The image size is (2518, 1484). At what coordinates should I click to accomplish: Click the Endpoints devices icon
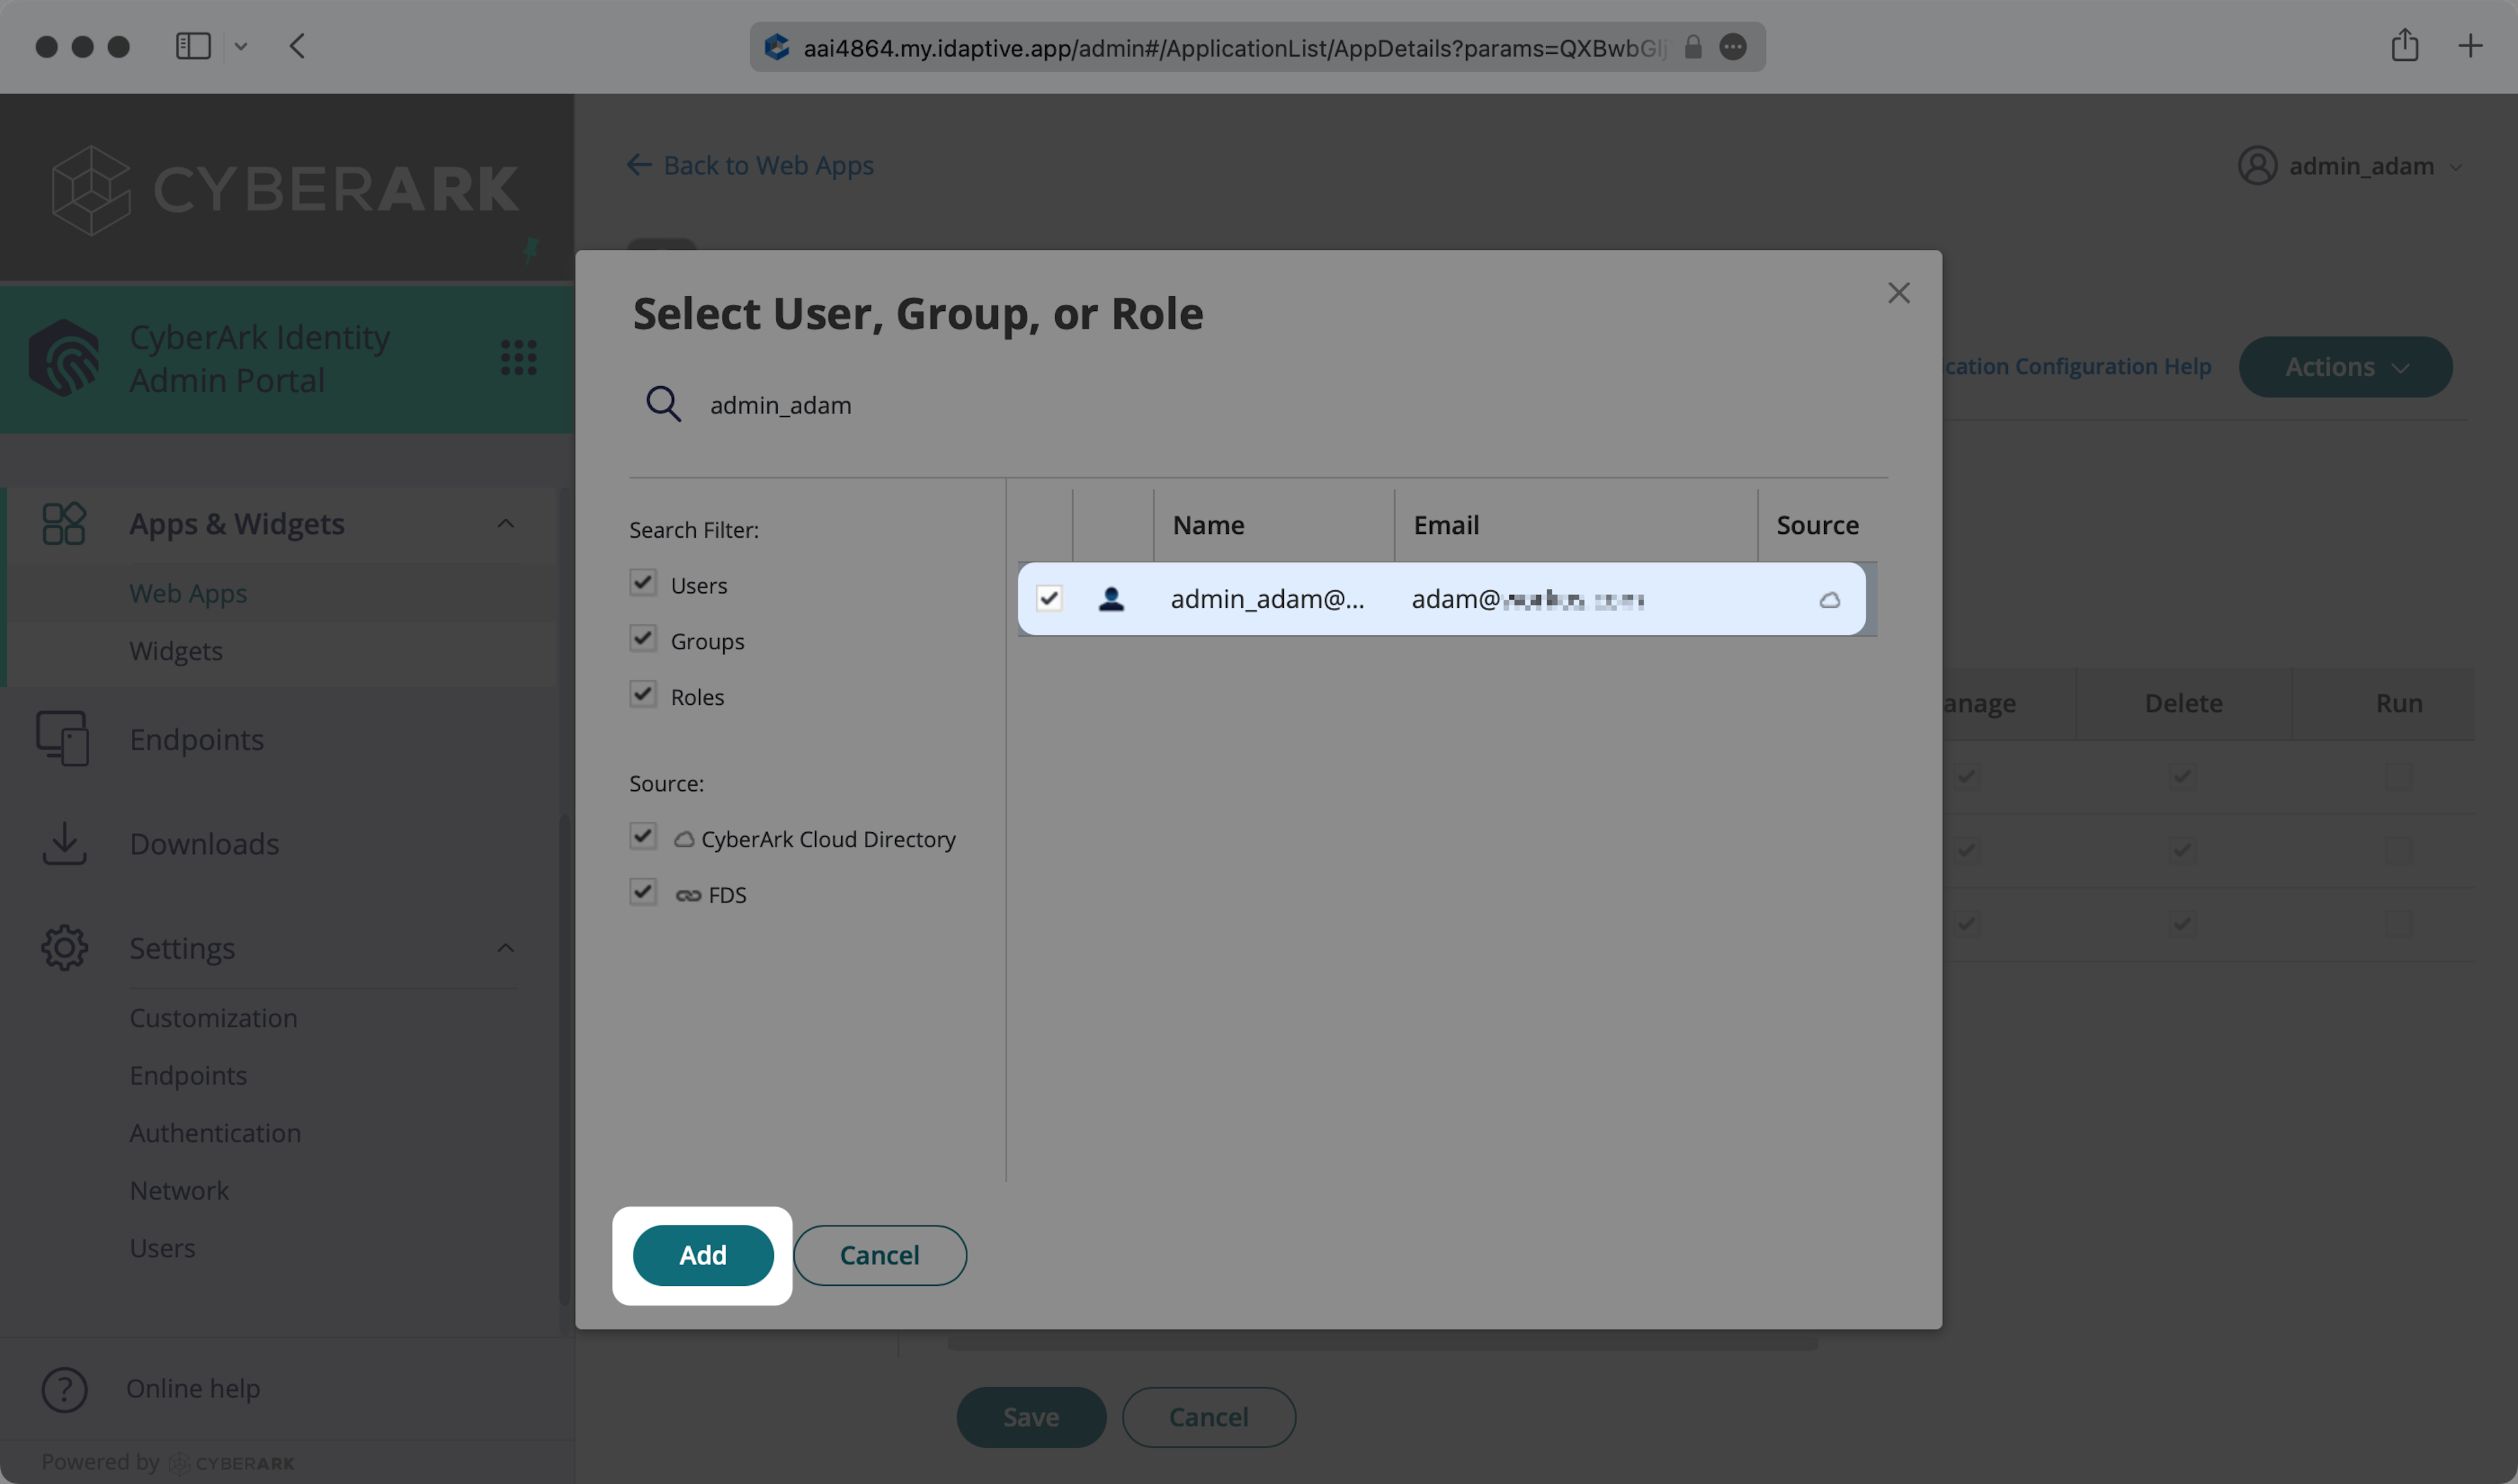63,739
